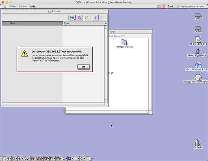Image resolution: width=208 pixels, height=161 pixels.
Task: Open the network neighborhoods globe button
Action: 72,18
